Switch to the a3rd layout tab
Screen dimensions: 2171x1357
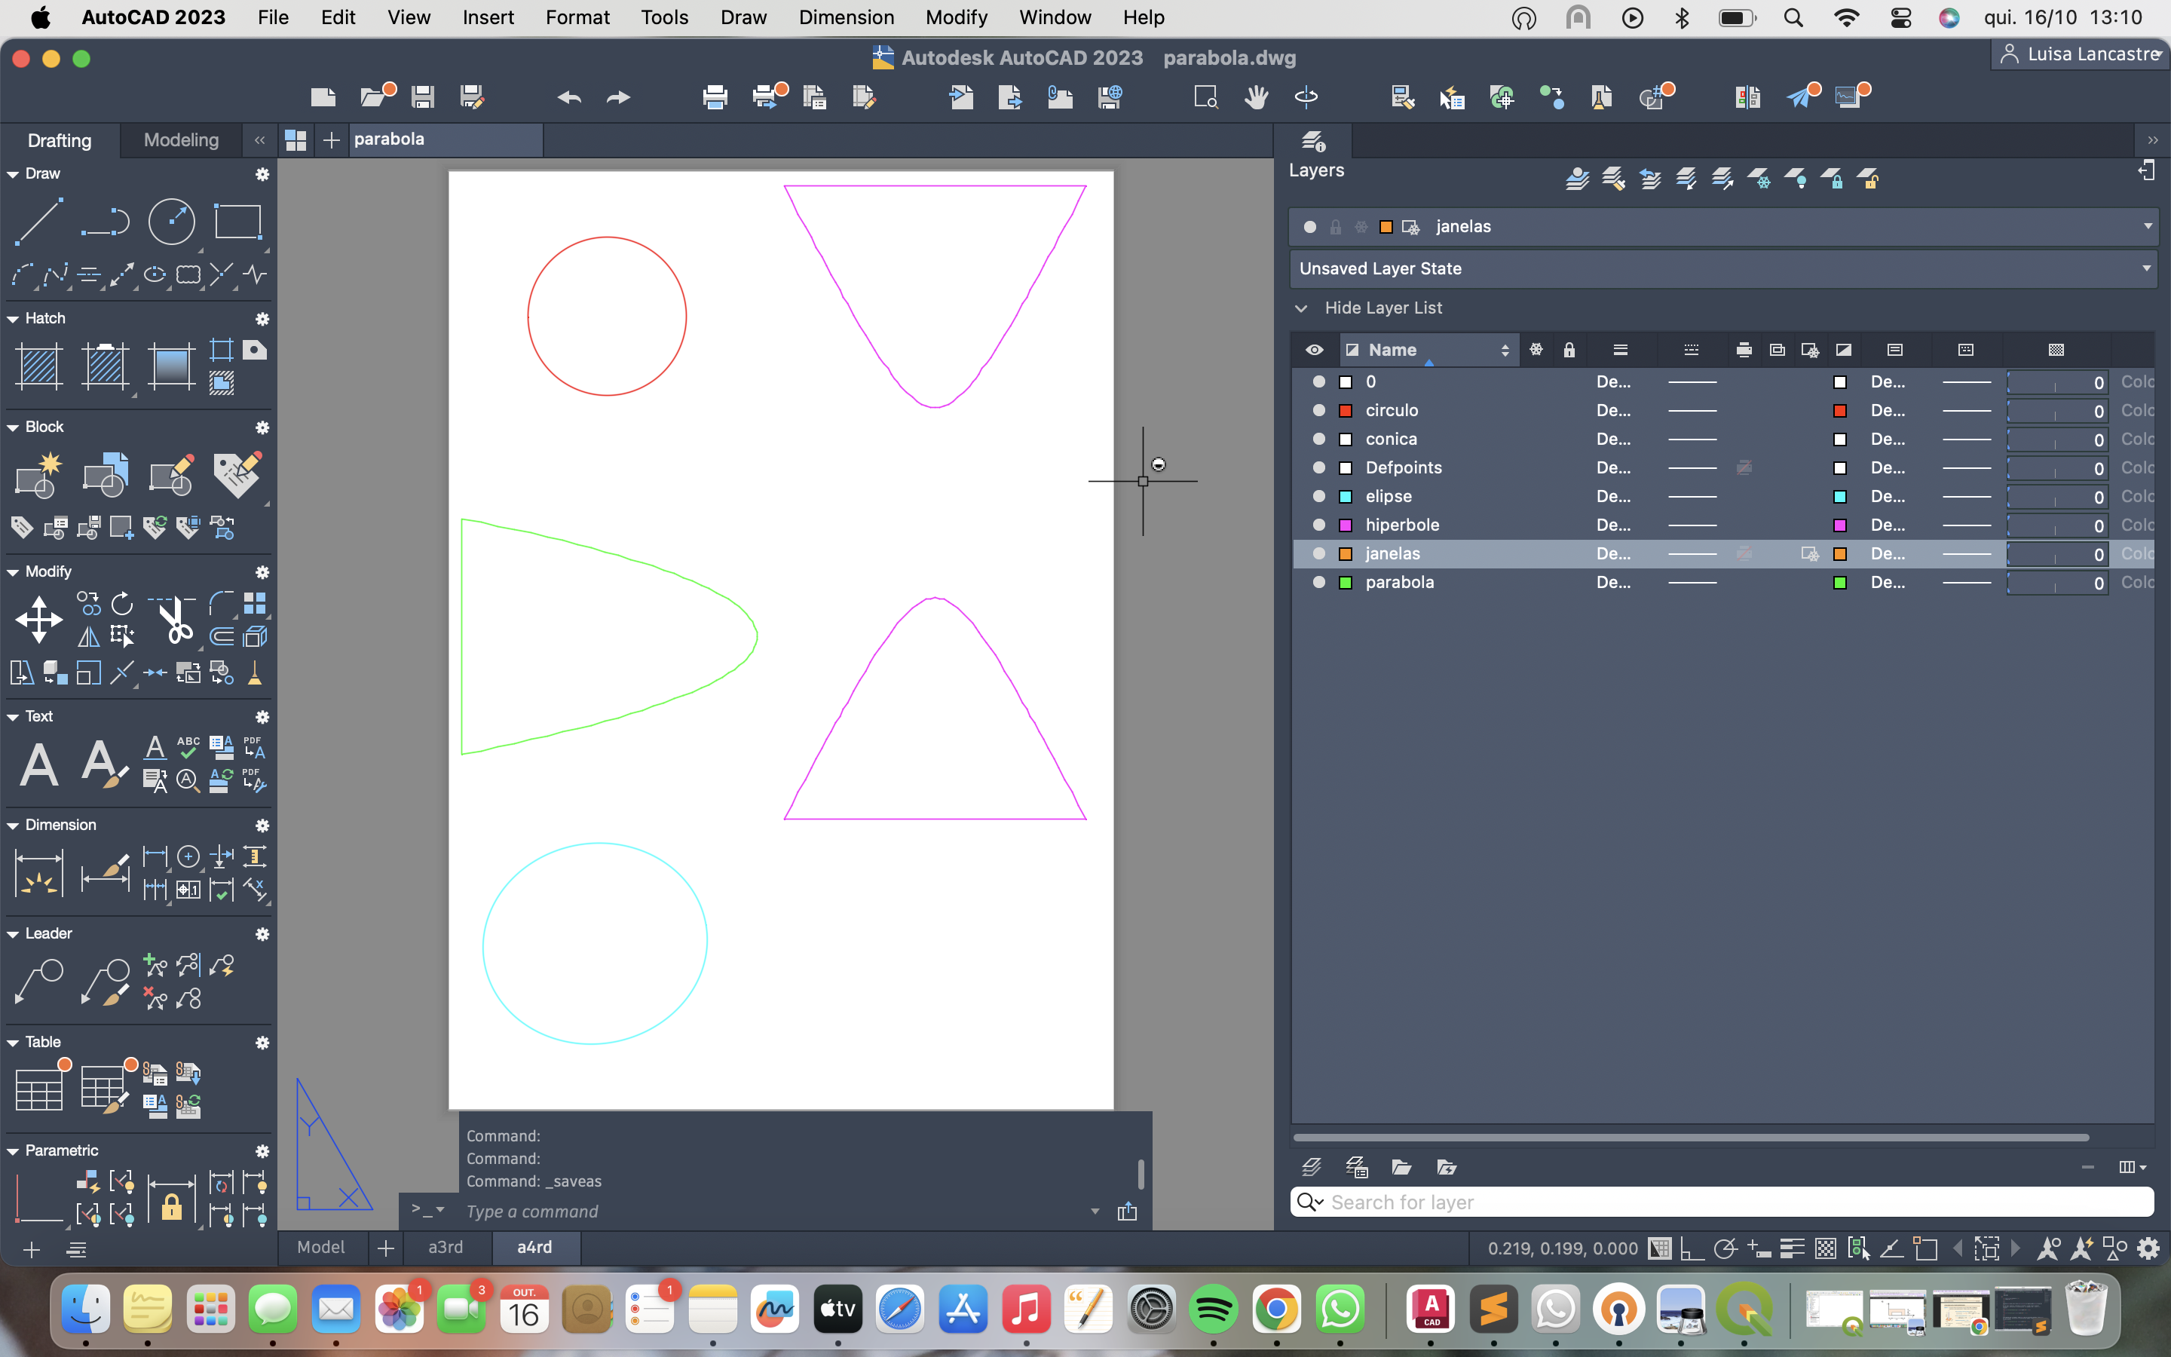(x=445, y=1247)
